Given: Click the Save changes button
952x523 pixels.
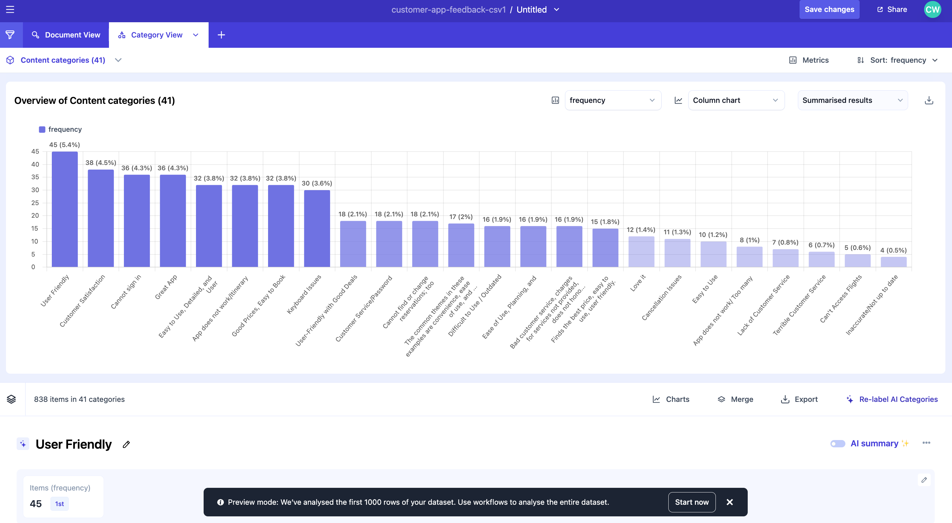Looking at the screenshot, I should 829,10.
